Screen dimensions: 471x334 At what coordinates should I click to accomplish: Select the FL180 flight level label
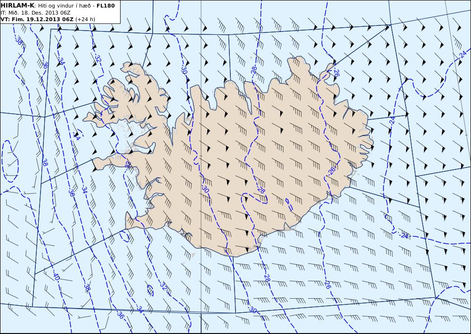(x=106, y=5)
